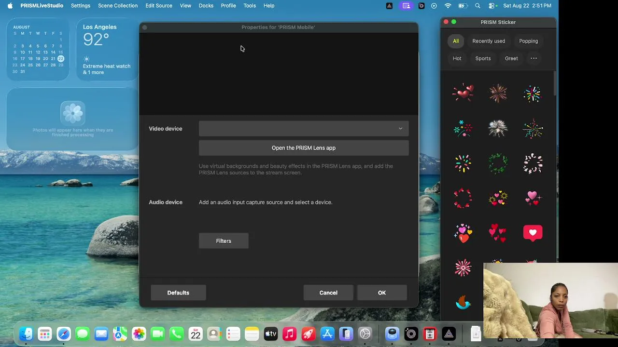This screenshot has width=618, height=347.
Task: Open the Help menu
Action: [269, 6]
